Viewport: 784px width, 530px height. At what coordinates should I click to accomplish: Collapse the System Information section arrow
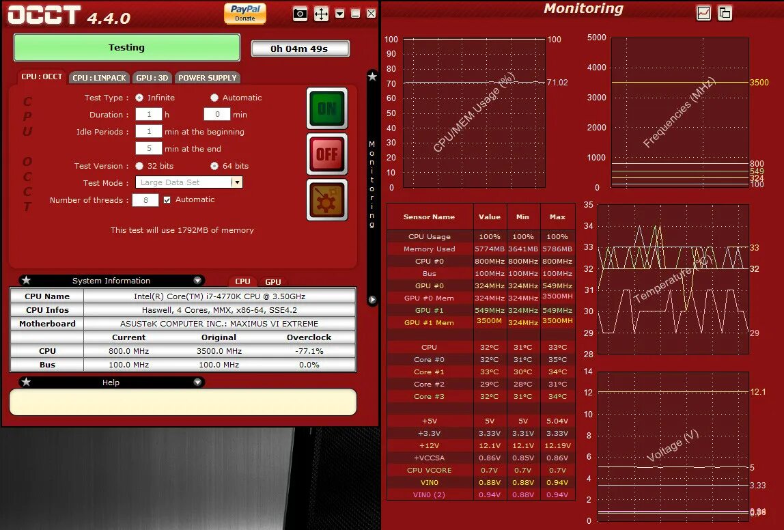pyautogui.click(x=197, y=281)
